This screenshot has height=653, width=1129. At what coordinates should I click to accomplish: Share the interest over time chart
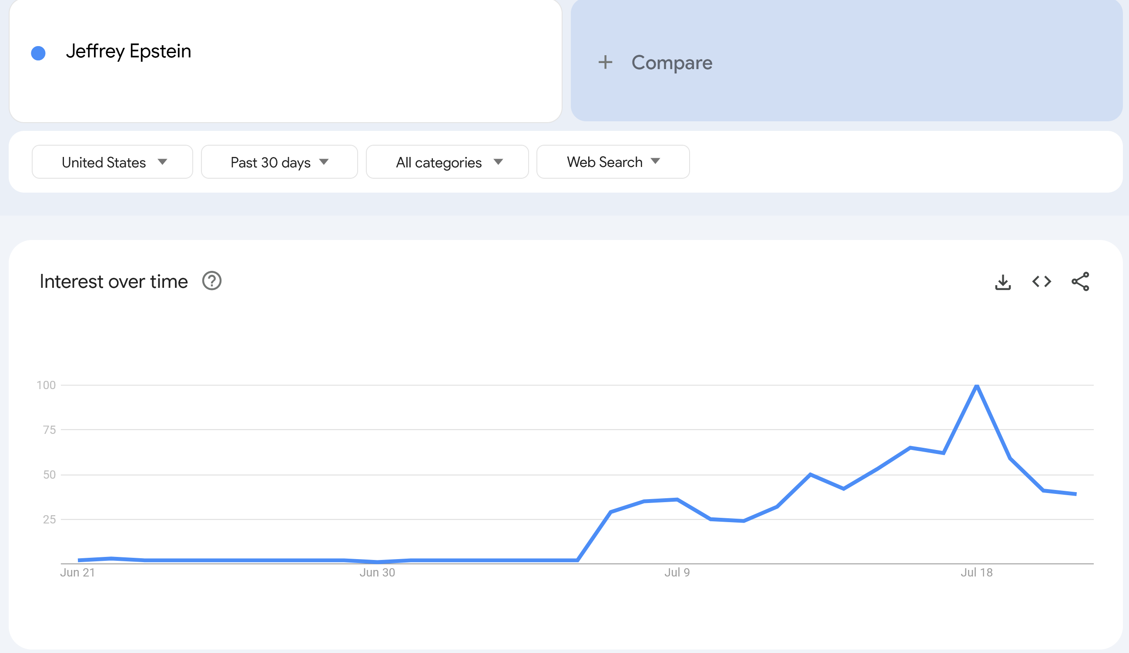tap(1080, 282)
